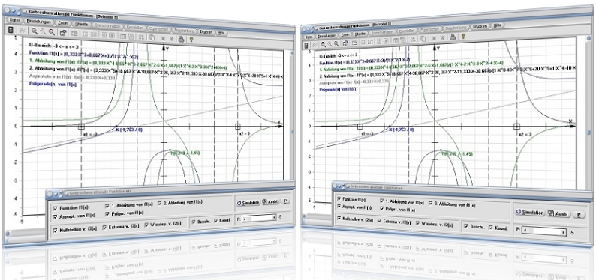The image size is (596, 280).
Task: Open the Hilfe menu in the left window
Action: pos(222,34)
